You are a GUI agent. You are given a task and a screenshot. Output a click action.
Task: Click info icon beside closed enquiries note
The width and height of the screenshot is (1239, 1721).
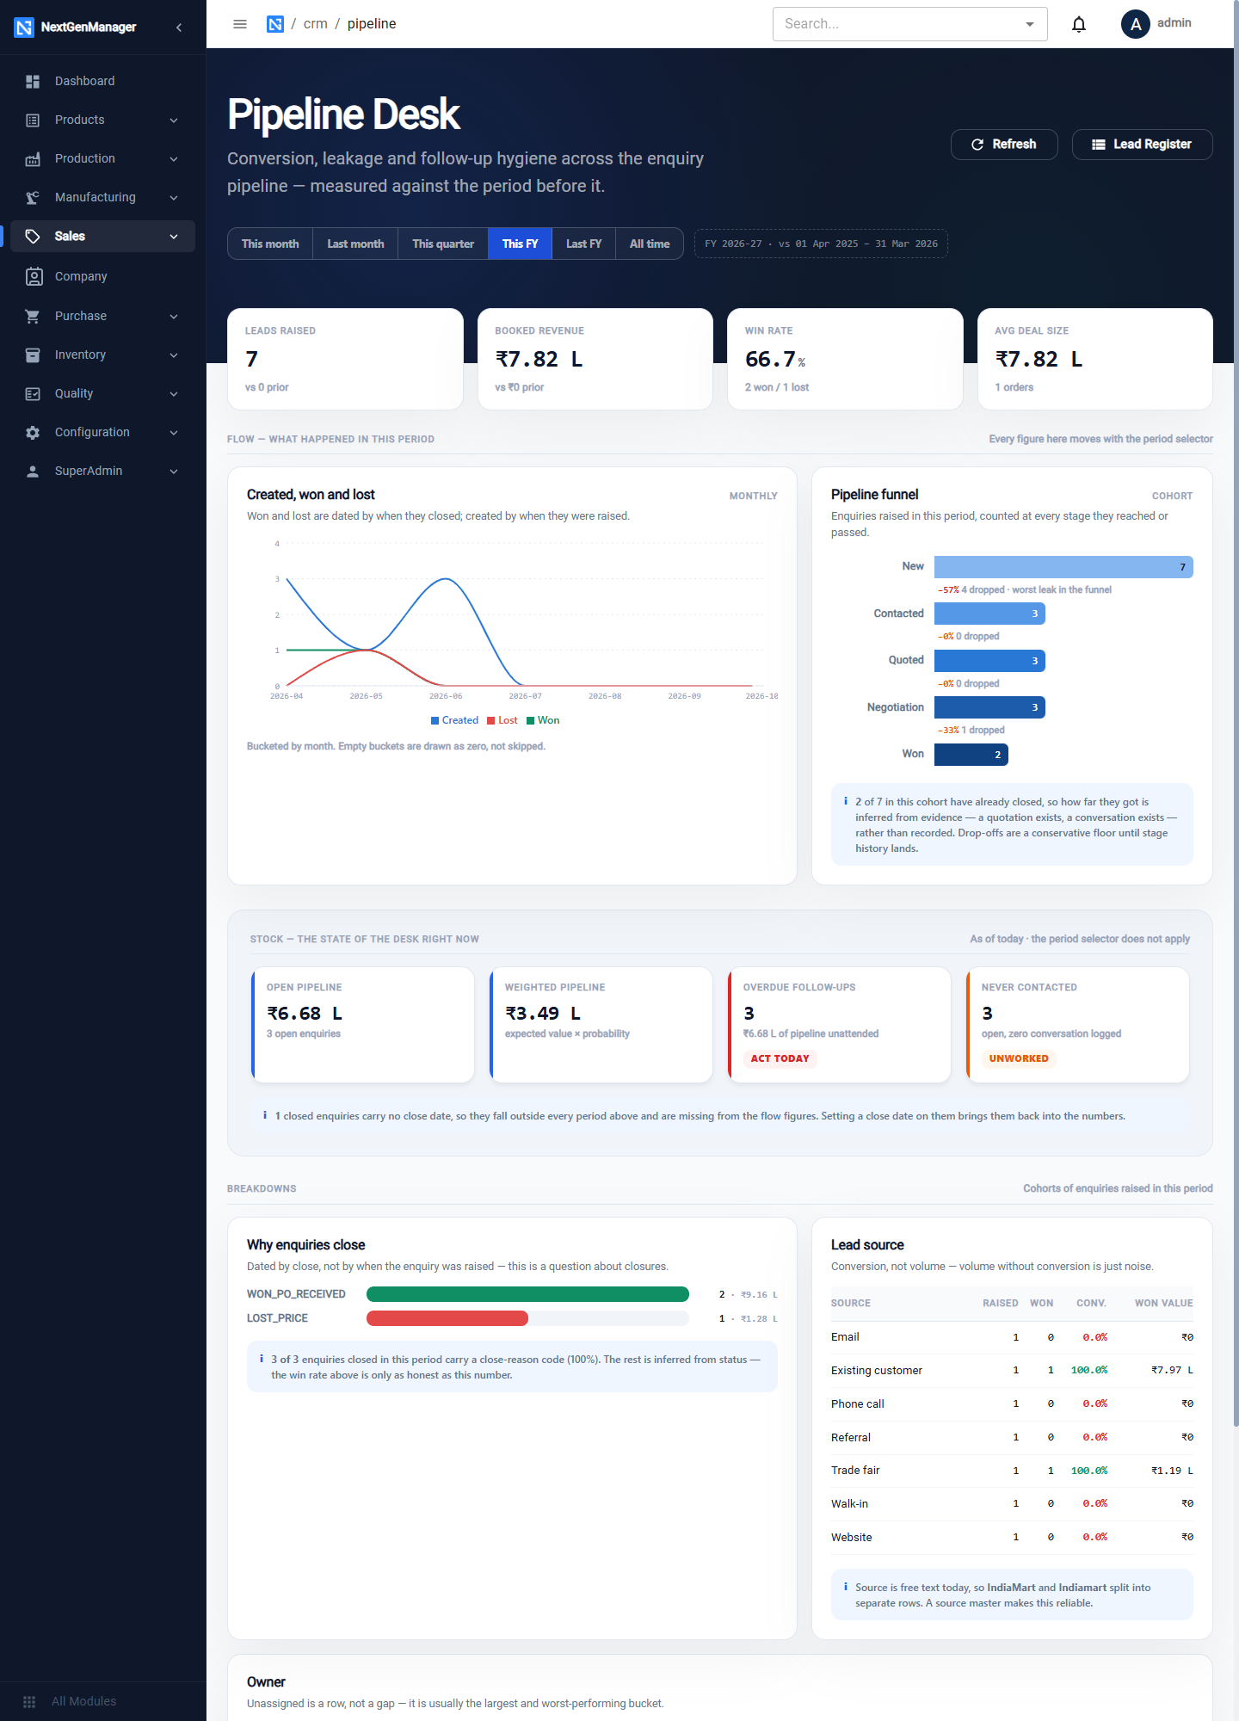coord(265,1115)
